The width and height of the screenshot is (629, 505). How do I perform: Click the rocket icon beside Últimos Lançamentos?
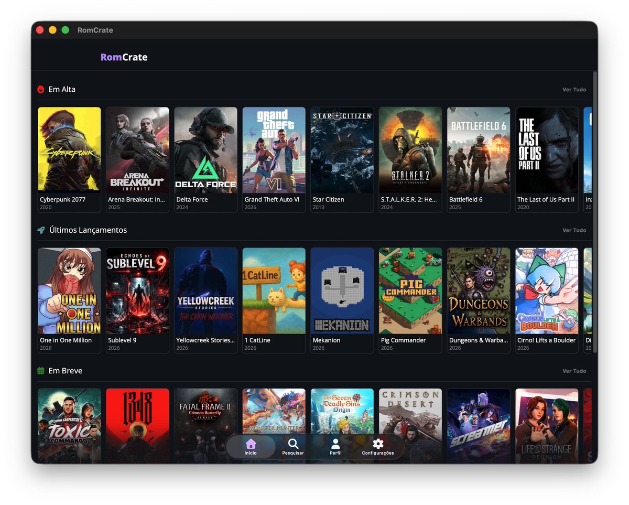coord(41,230)
